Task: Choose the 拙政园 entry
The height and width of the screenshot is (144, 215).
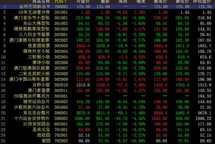Action: [x=44, y=135]
